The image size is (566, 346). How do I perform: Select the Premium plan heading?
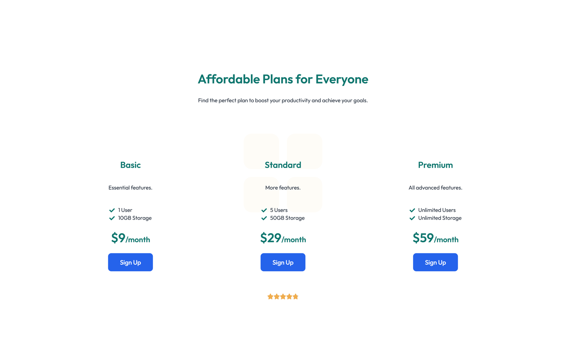click(435, 165)
